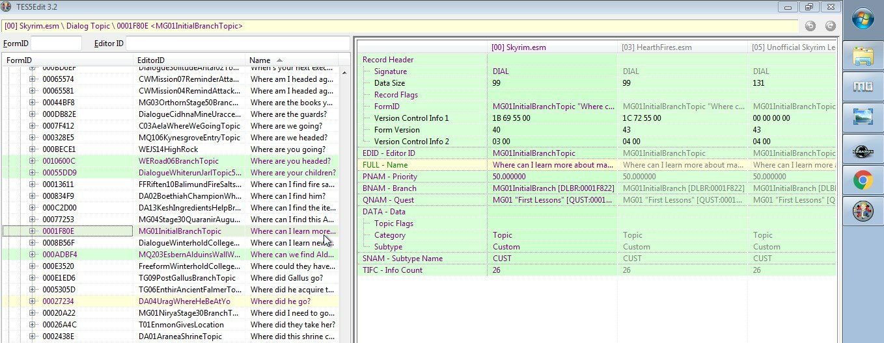Expand record 0001F80E in the tree

coord(33,231)
